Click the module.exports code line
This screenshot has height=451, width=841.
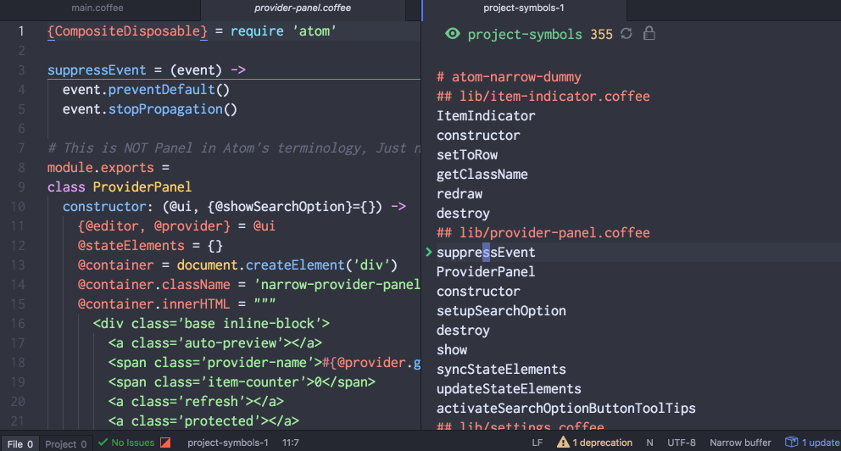[x=109, y=167]
